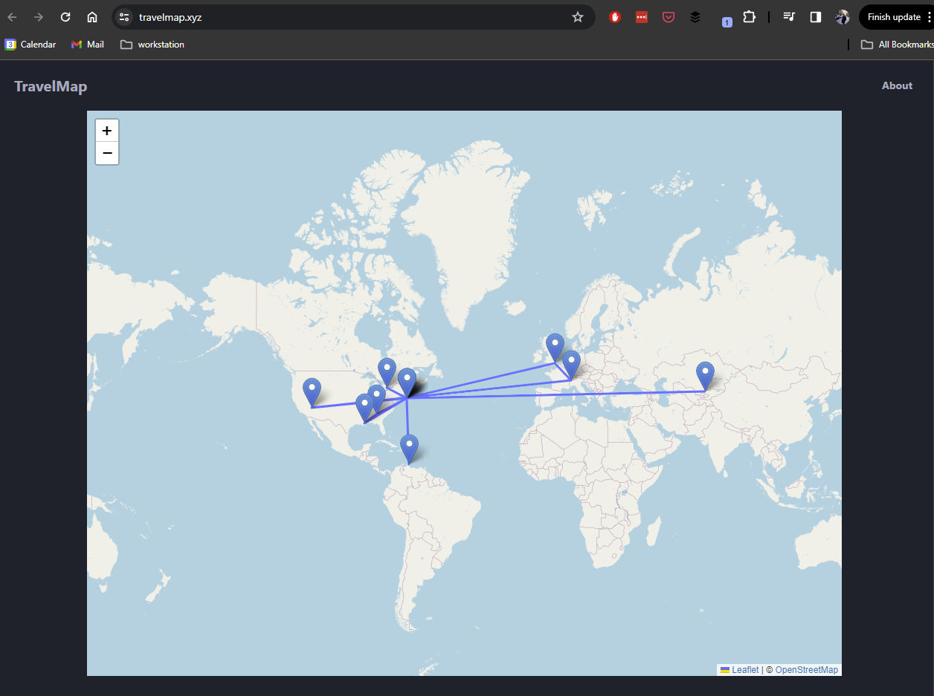Click the music playlist extension icon
This screenshot has width=934, height=696.
click(789, 16)
